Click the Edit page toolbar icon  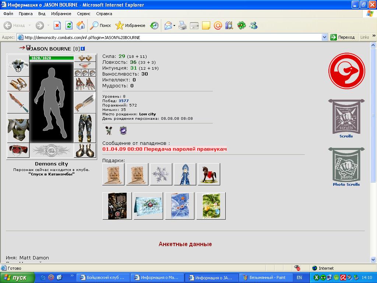194,25
